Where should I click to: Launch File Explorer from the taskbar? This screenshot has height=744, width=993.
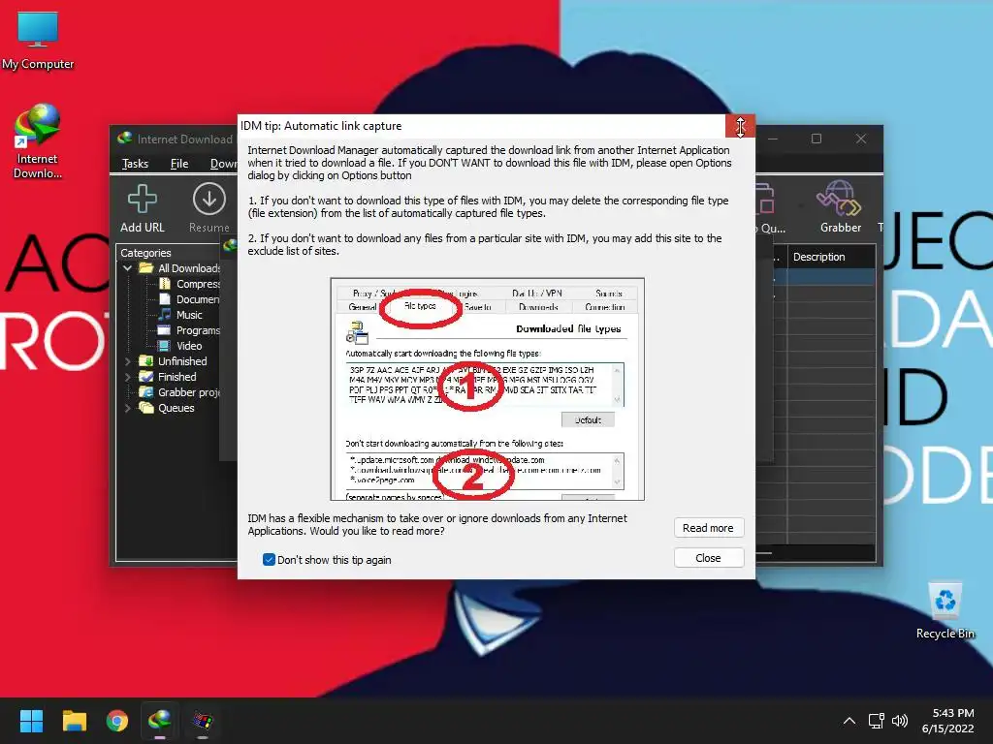[74, 721]
